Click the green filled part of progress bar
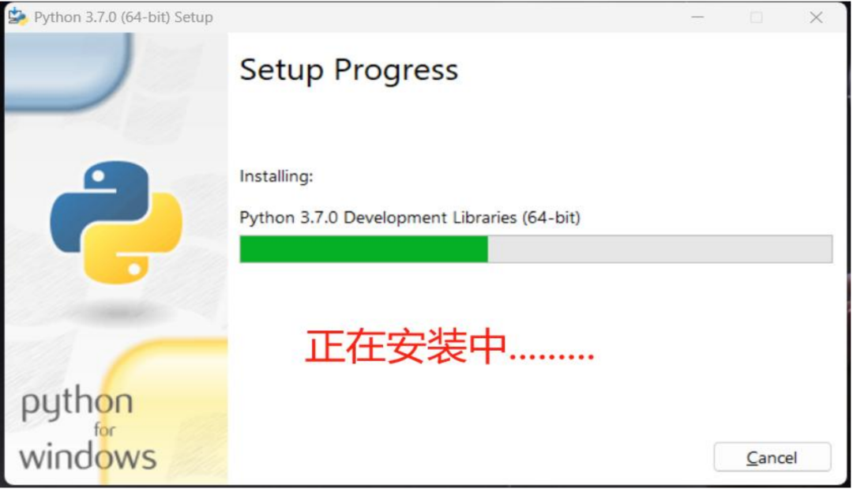The width and height of the screenshot is (853, 489). (363, 249)
